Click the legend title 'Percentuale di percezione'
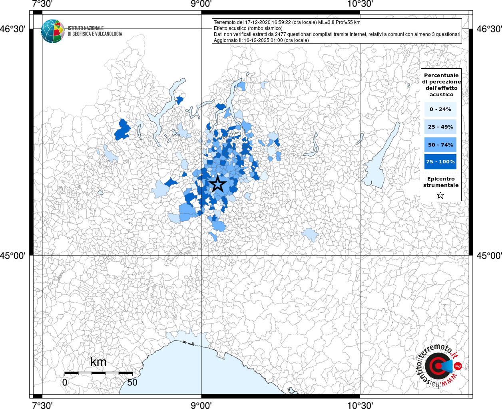The width and height of the screenshot is (502, 409). [x=441, y=85]
